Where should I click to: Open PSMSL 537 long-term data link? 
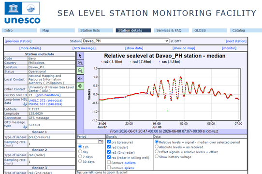45,104
